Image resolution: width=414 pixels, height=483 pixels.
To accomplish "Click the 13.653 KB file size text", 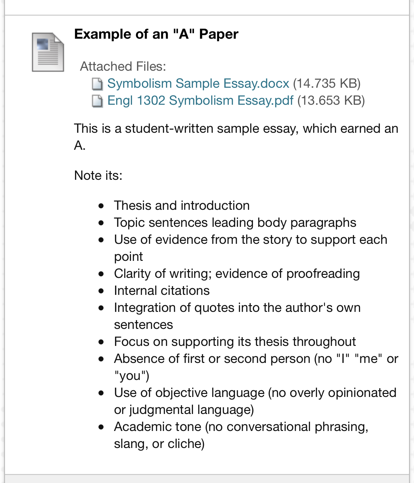I will [331, 100].
